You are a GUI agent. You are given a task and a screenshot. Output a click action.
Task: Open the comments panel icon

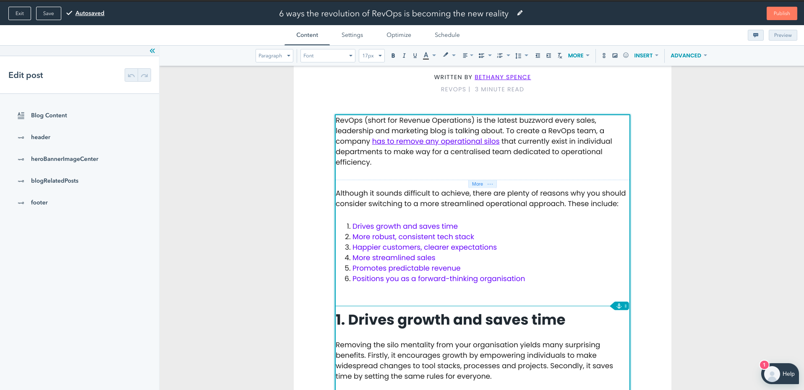click(755, 35)
